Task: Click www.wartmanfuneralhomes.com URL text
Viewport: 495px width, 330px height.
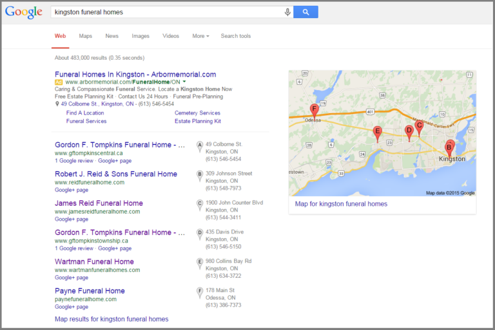Action: click(x=97, y=270)
